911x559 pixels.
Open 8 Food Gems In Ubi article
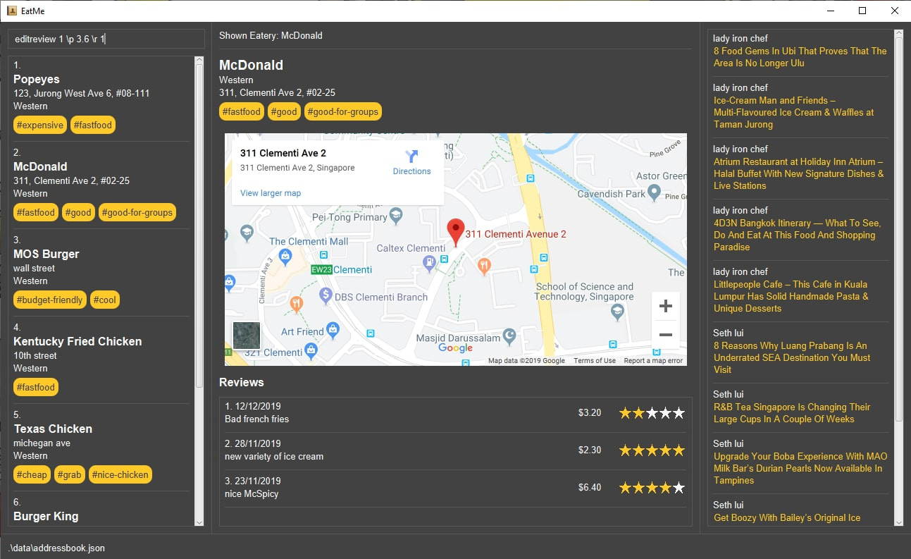[800, 57]
